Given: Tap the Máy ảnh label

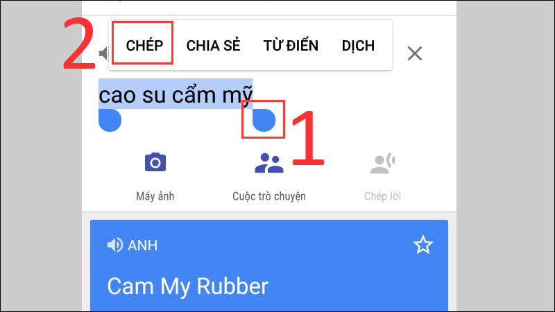Looking at the screenshot, I should pos(155,196).
